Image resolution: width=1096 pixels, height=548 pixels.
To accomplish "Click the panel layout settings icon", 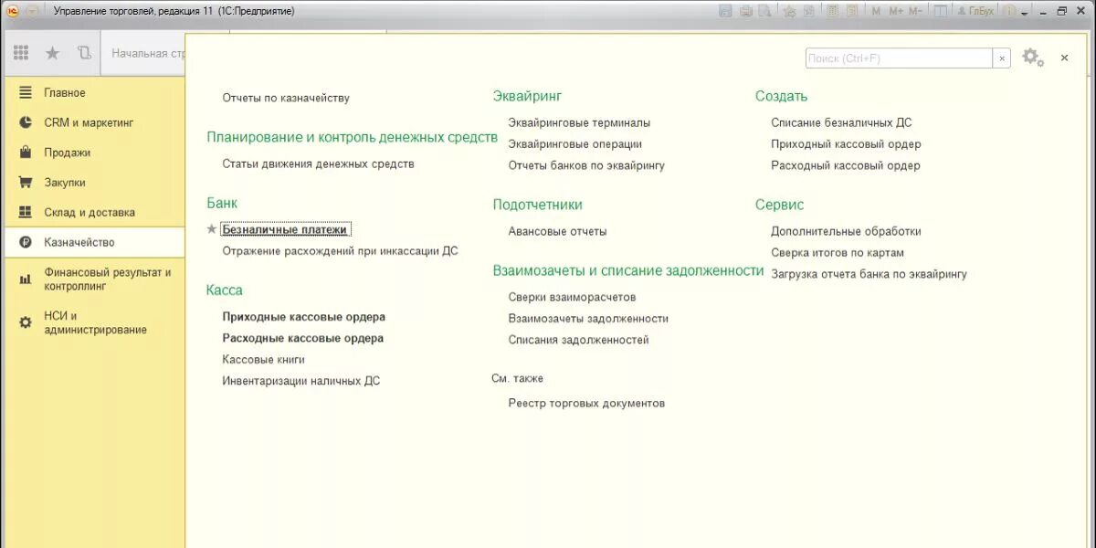I will [941, 11].
